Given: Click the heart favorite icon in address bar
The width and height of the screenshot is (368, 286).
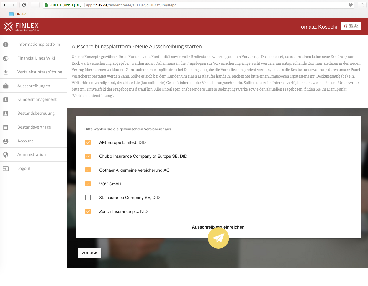Looking at the screenshot, I should click(351, 5).
